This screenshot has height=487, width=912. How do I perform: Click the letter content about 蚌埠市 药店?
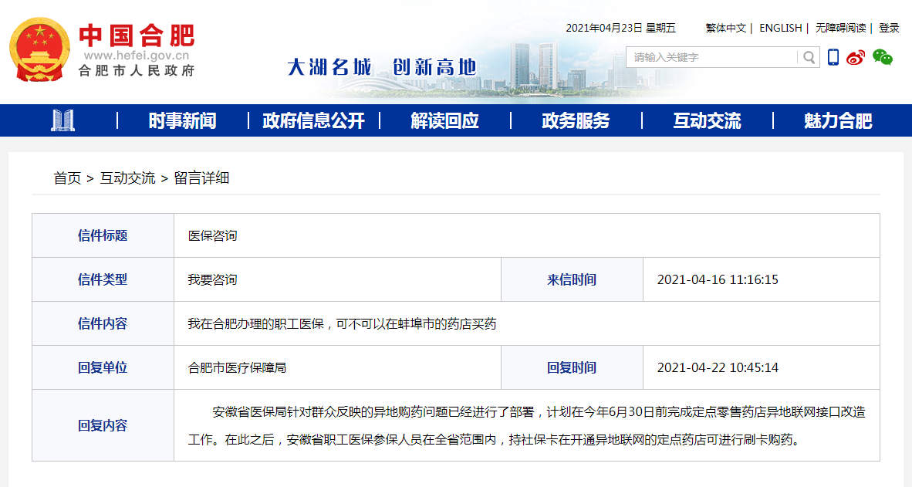tap(342, 324)
